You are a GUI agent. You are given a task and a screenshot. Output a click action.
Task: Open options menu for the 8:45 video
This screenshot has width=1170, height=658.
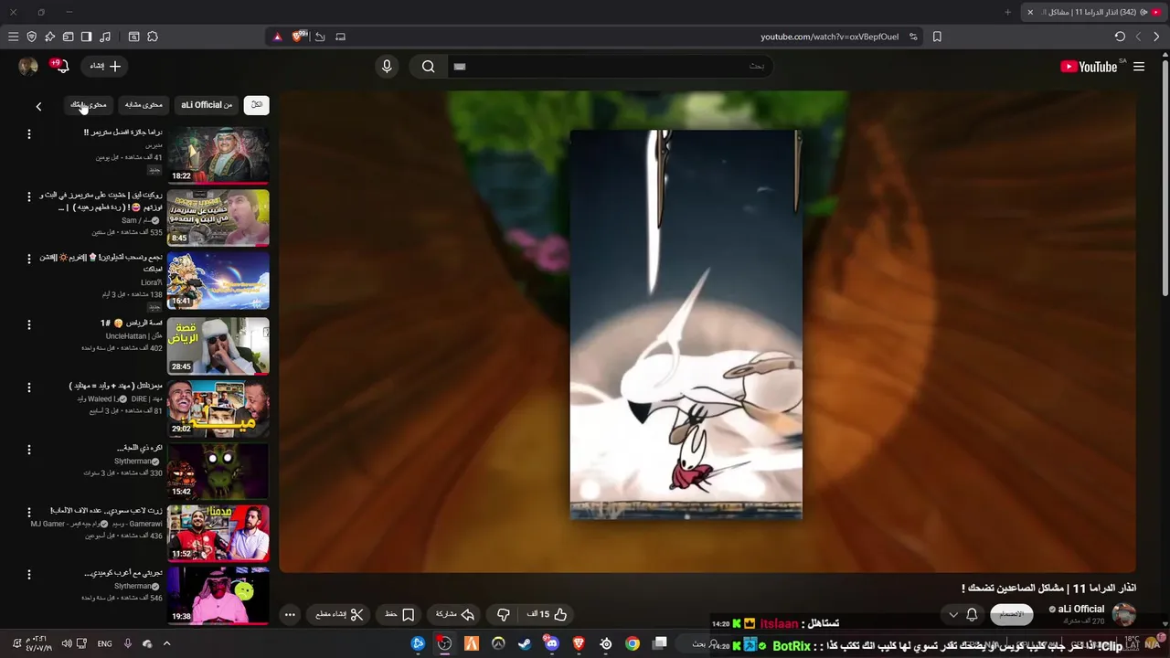click(x=28, y=196)
